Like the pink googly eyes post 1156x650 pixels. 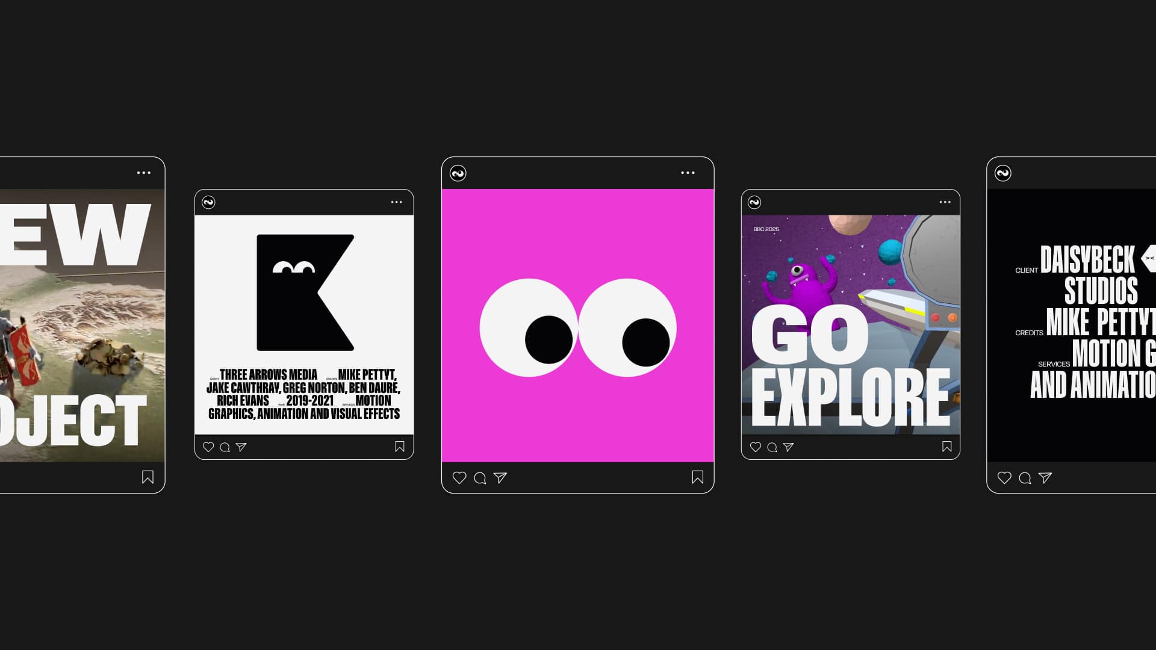coord(459,478)
